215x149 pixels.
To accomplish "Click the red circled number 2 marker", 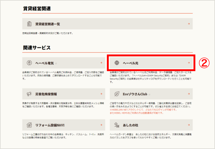I will click(203, 63).
